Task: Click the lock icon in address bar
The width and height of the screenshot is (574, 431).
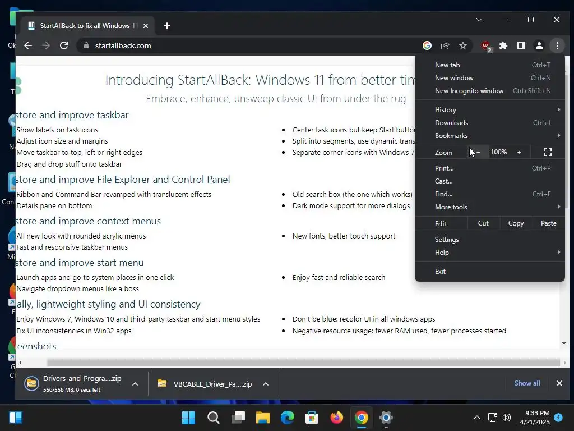Action: click(x=86, y=45)
